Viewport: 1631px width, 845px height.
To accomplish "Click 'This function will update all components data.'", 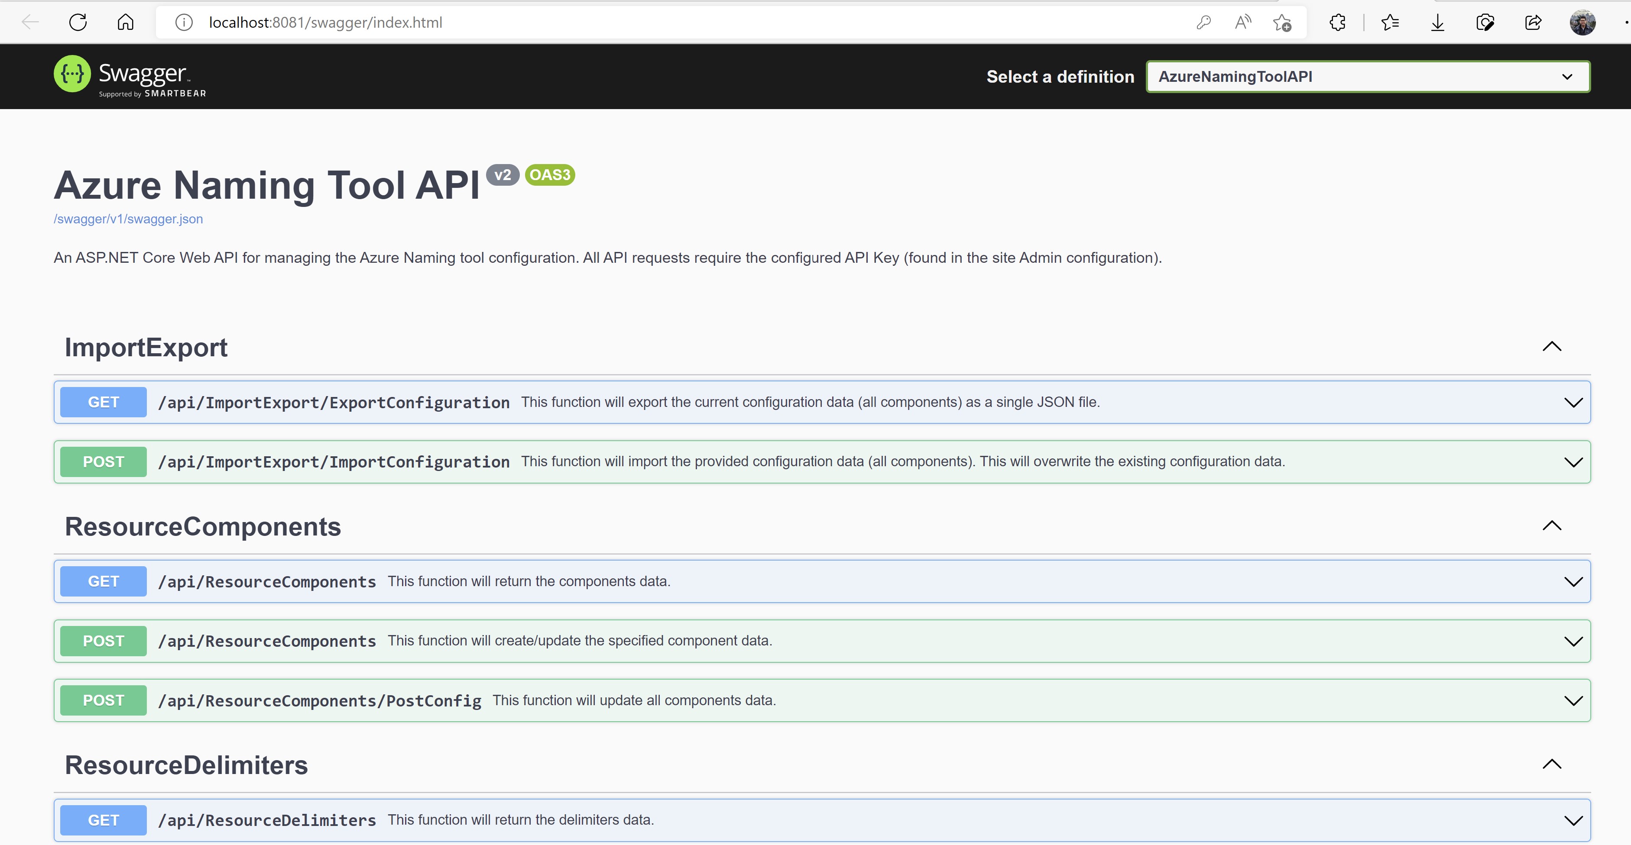I will pyautogui.click(x=634, y=700).
